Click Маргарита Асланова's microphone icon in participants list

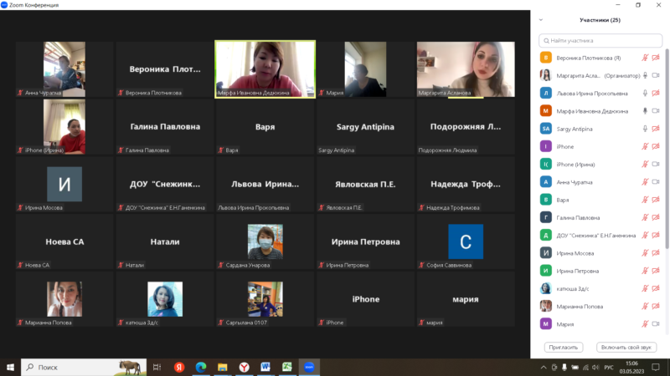[x=645, y=75]
